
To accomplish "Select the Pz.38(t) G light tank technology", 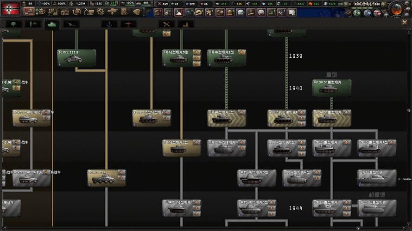I will [152, 118].
